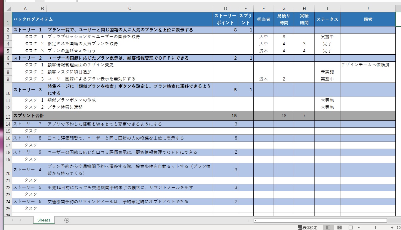The image size is (401, 230).
Task: Click the スプリント header cell
Action: pyautogui.click(x=246, y=19)
